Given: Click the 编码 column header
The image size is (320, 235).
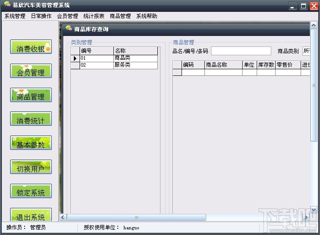Looking at the screenshot, I should [x=193, y=65].
